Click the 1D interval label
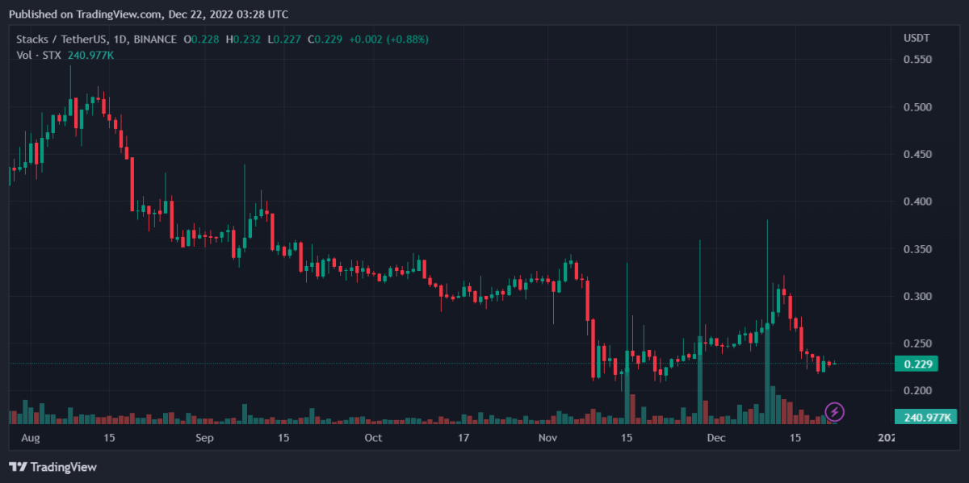 123,39
